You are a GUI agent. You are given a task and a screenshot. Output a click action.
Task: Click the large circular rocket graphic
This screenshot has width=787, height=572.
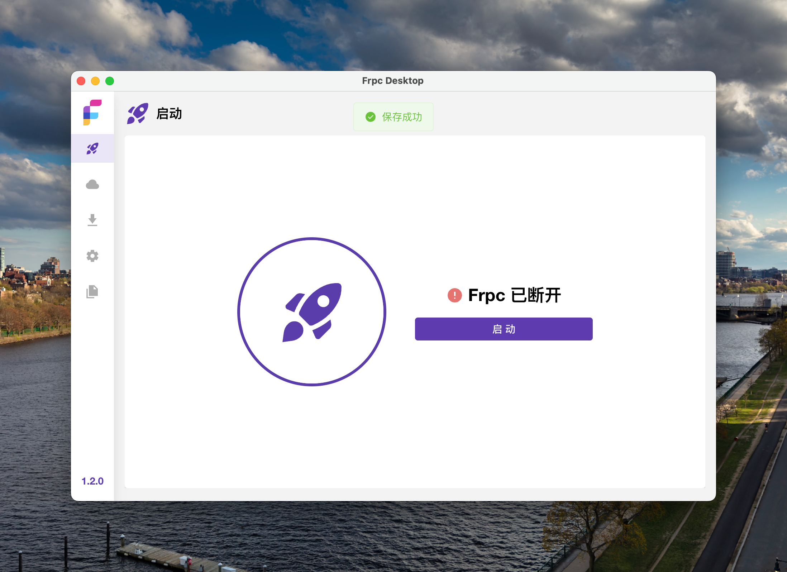tap(311, 311)
